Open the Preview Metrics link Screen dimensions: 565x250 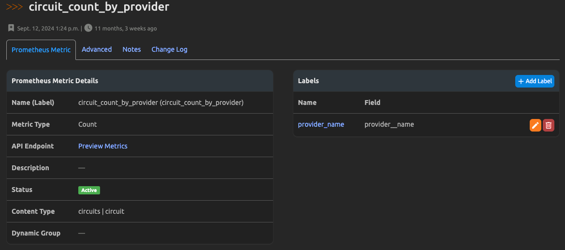click(103, 146)
